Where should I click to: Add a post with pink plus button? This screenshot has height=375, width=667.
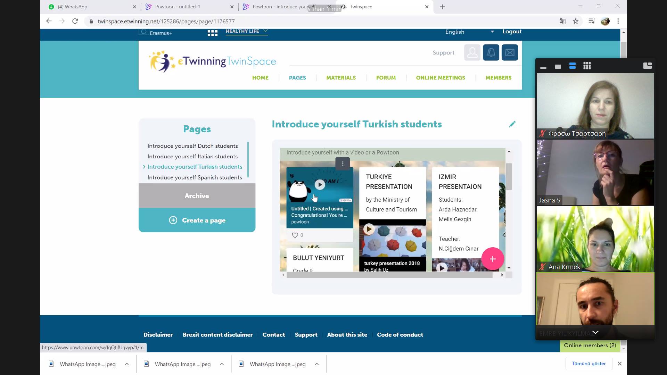pyautogui.click(x=493, y=259)
